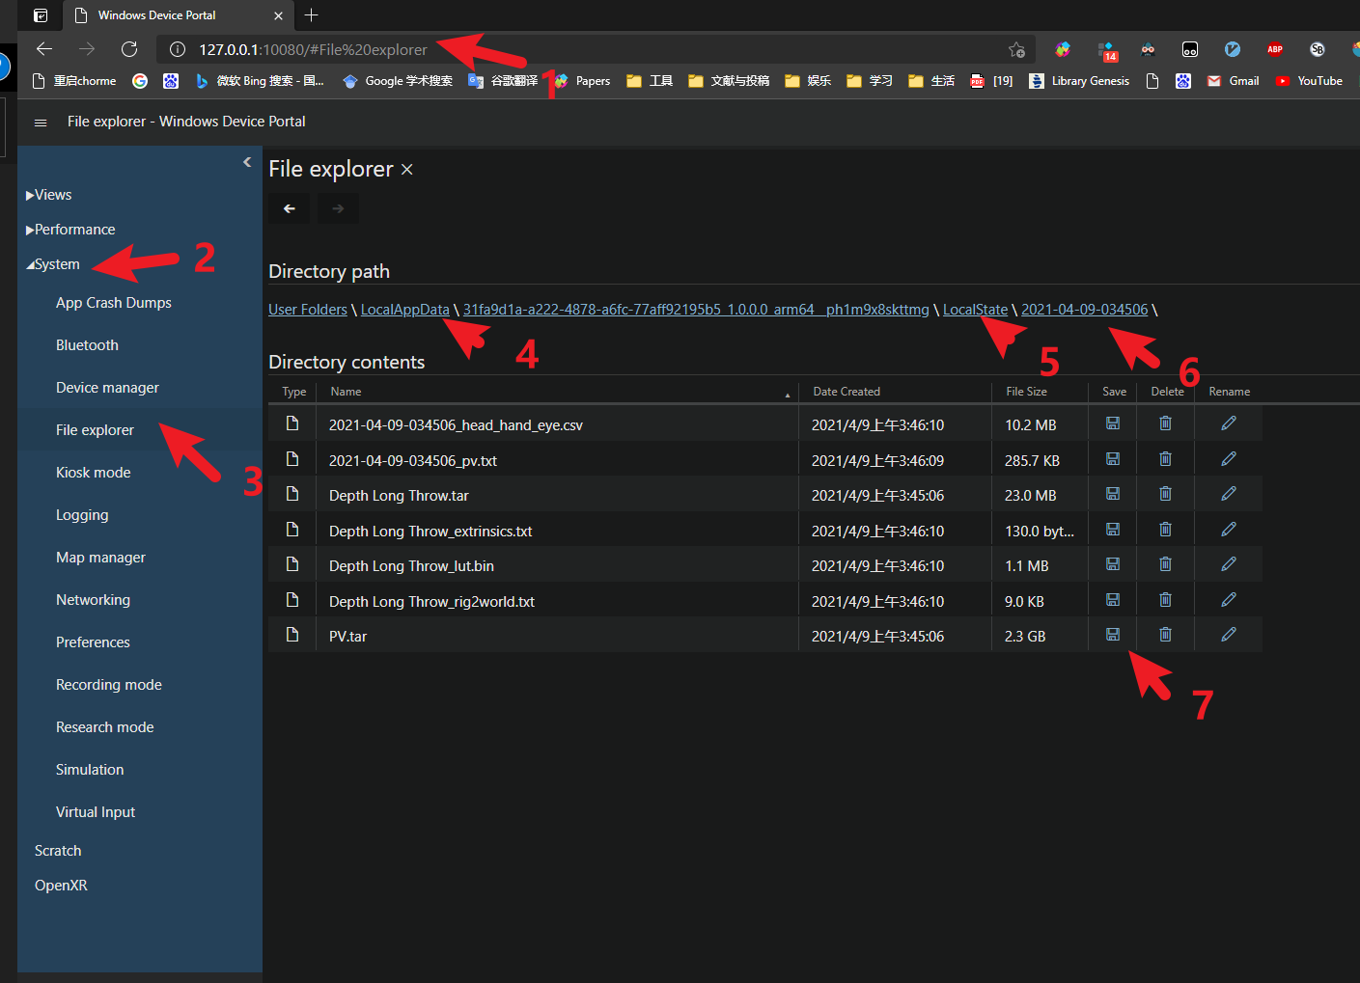Open App Crash Dumps page
Screen dimensions: 1360x983
point(114,303)
